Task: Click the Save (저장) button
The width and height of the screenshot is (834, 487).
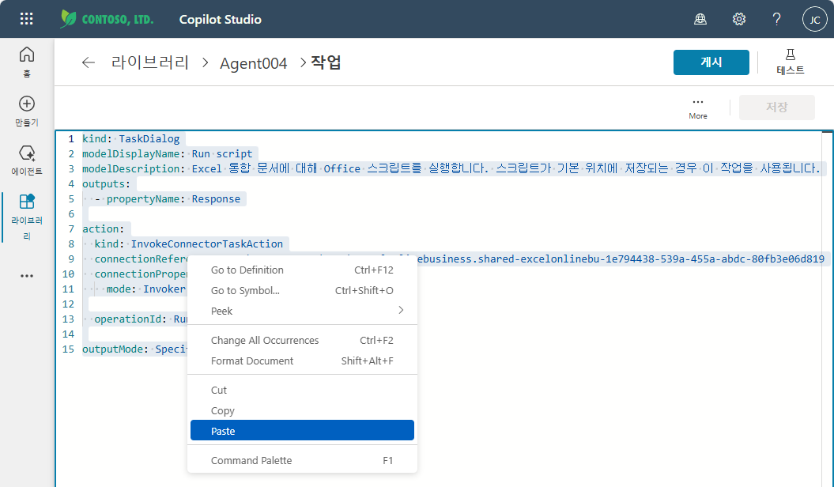Action: point(776,108)
